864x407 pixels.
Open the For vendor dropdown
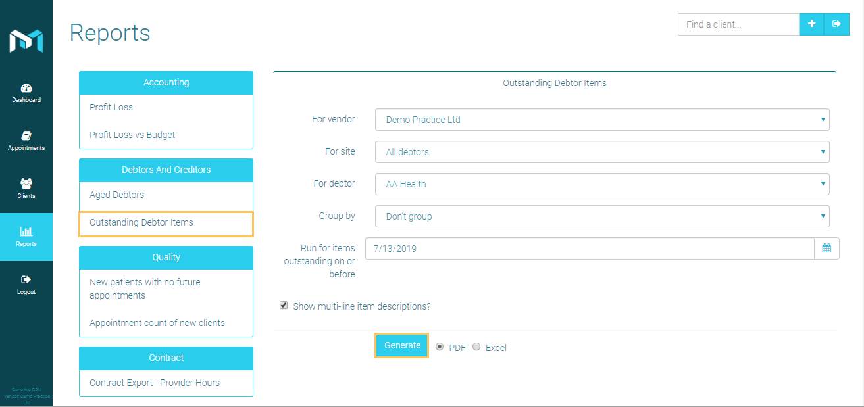click(x=601, y=119)
